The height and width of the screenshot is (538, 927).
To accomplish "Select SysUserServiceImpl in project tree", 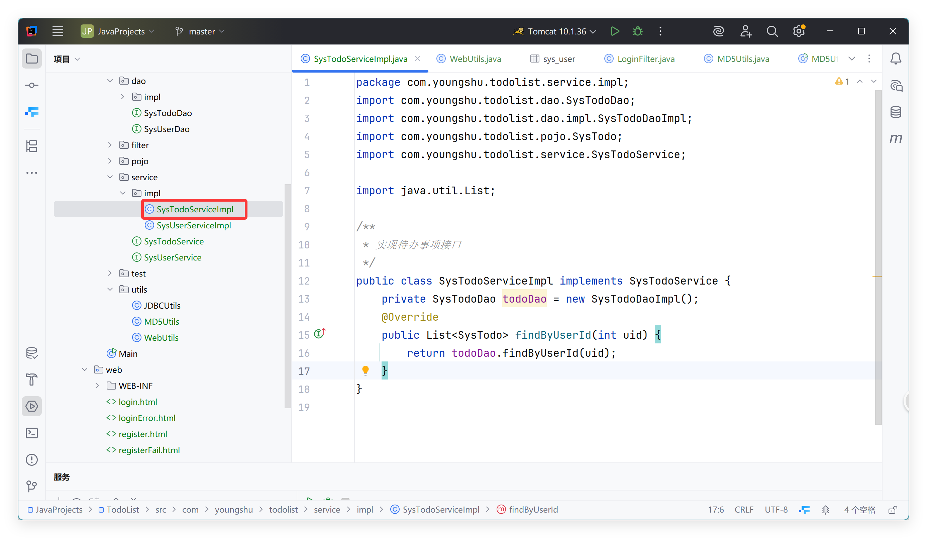I will point(188,225).
